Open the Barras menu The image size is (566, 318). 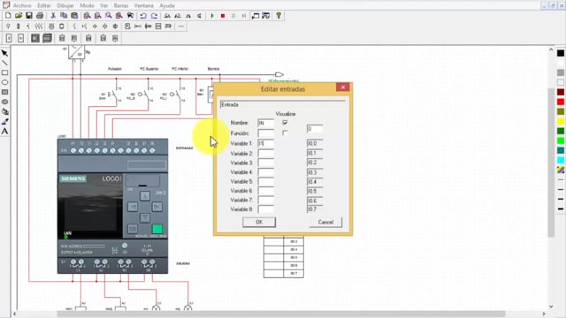tap(121, 5)
